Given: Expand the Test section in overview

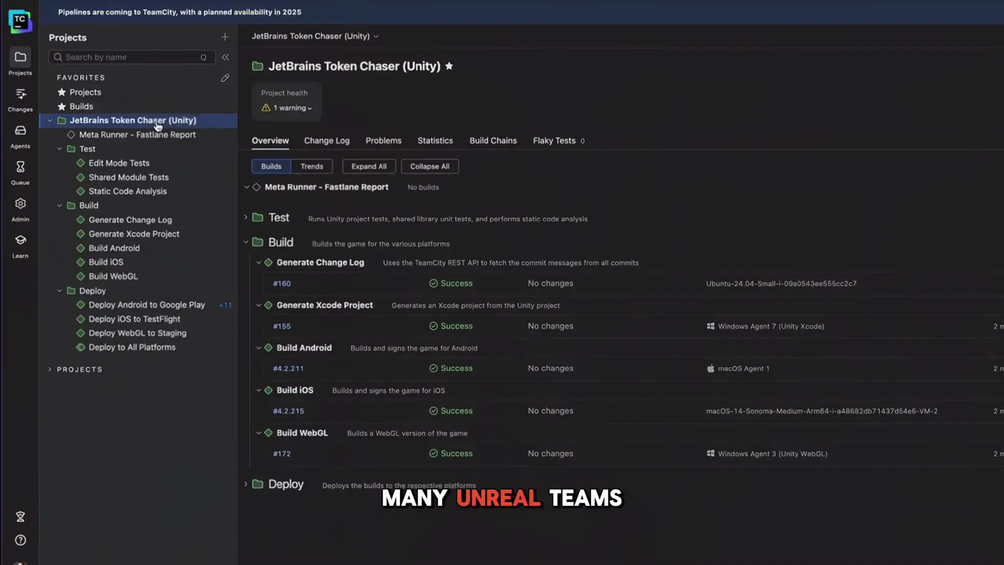Looking at the screenshot, I should pos(246,217).
